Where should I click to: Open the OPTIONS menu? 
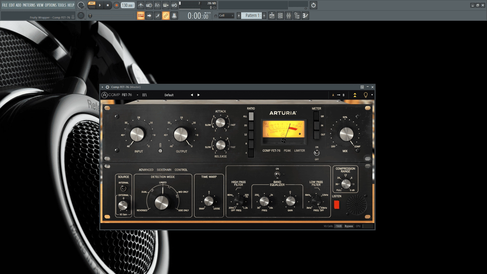click(x=51, y=5)
